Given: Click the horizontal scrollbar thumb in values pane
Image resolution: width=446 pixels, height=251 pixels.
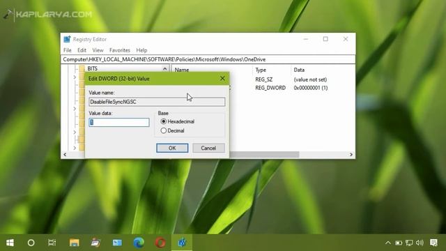Looking at the screenshot, I should click(264, 155).
